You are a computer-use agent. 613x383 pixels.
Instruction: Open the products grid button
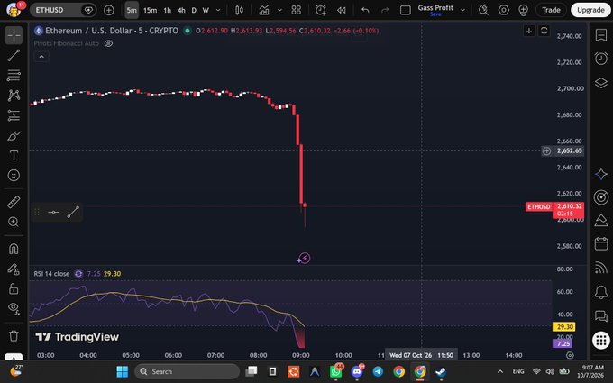(601, 340)
